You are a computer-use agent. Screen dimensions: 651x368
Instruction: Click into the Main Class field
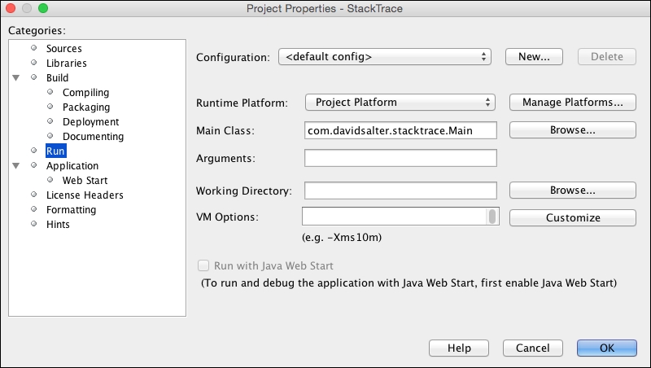point(400,130)
